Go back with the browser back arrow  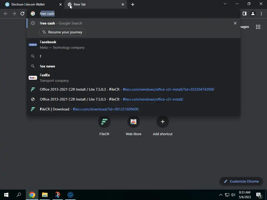(x=6, y=14)
